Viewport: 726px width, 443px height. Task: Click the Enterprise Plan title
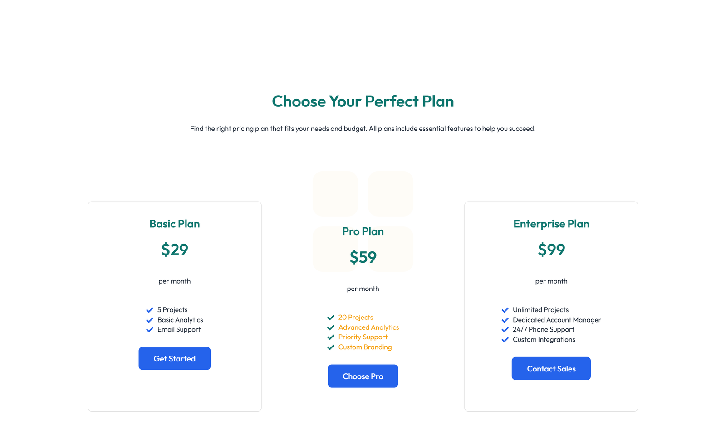[551, 224]
